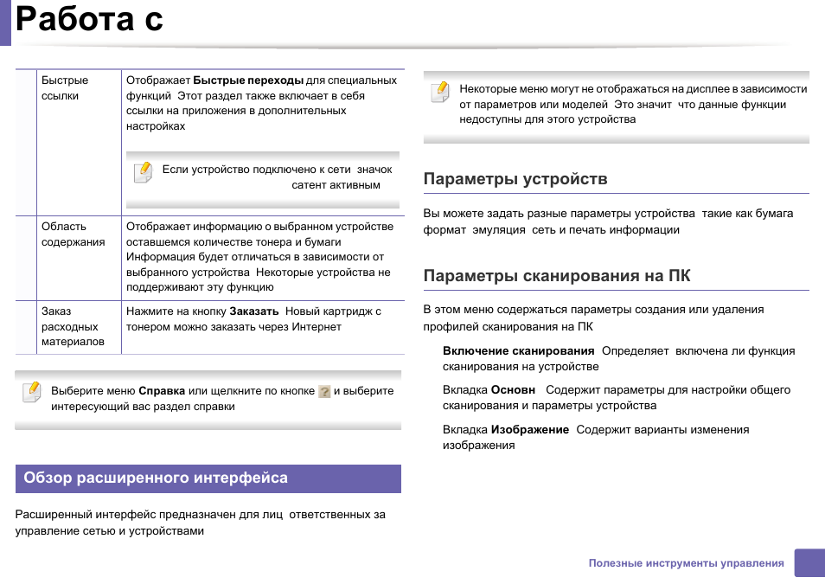Click the bold word Заказать
This screenshot has height=584, width=825.
[253, 311]
